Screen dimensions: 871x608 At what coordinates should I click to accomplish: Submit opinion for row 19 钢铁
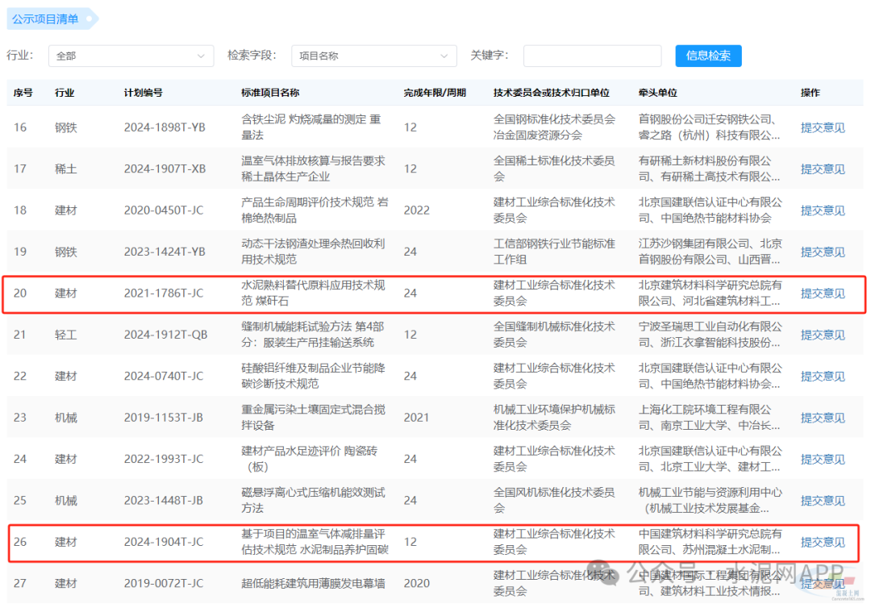coord(823,252)
